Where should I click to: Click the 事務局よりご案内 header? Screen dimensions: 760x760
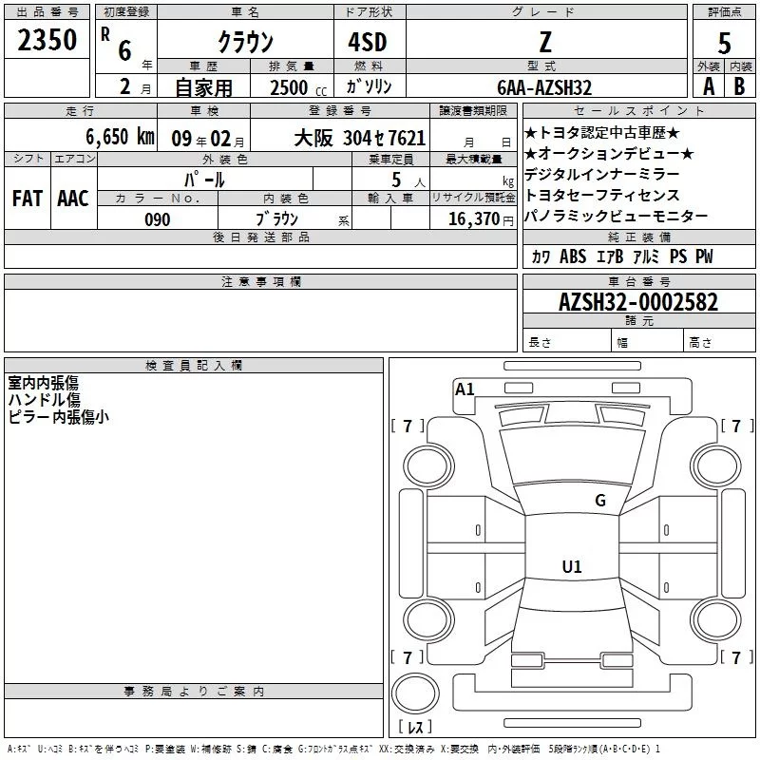click(194, 692)
